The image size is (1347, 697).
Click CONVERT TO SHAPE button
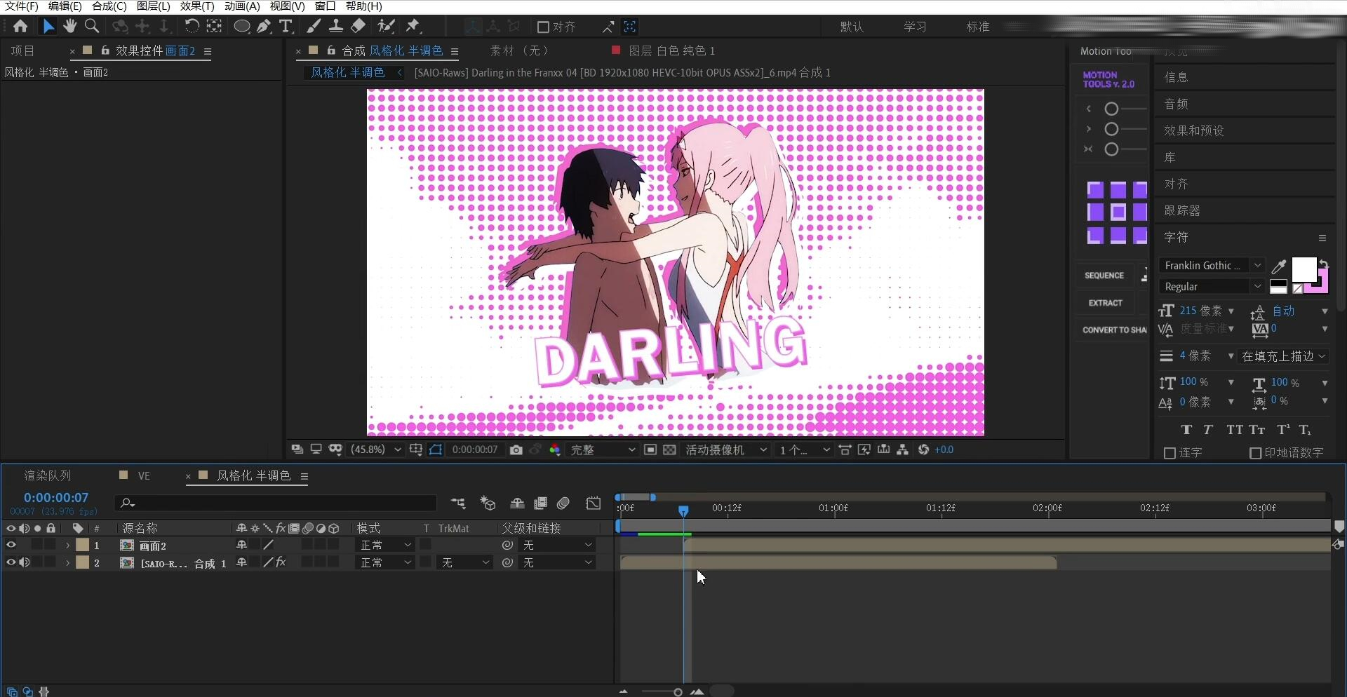tap(1114, 330)
